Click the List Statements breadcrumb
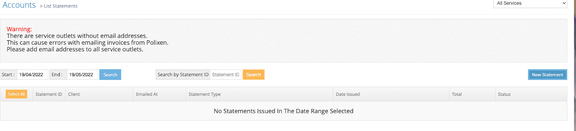This screenshot has width=576, height=131. (x=60, y=6)
